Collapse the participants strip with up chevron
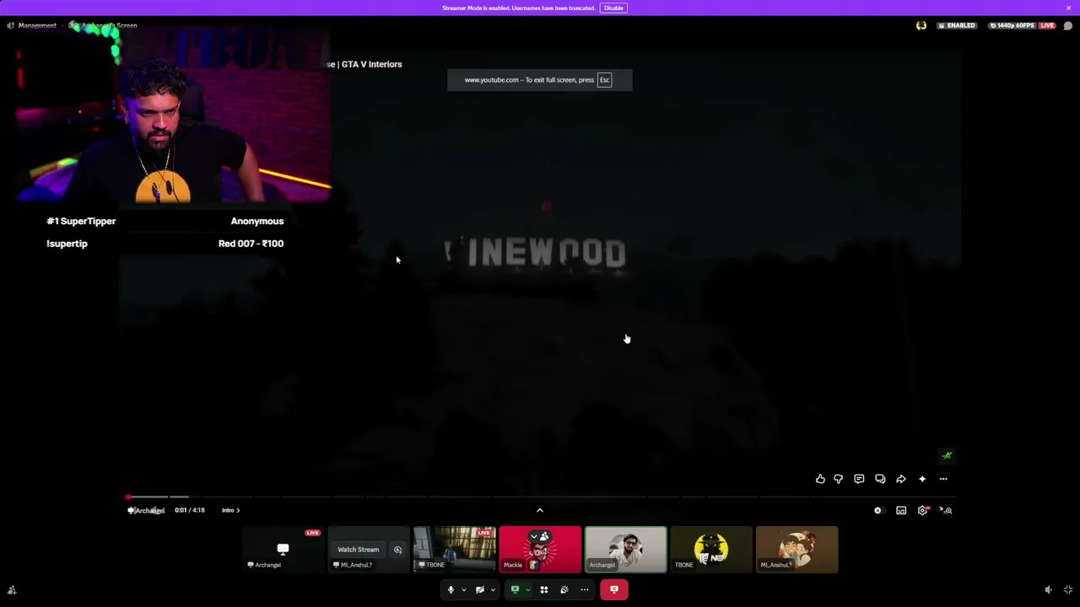1080x607 pixels. point(540,510)
